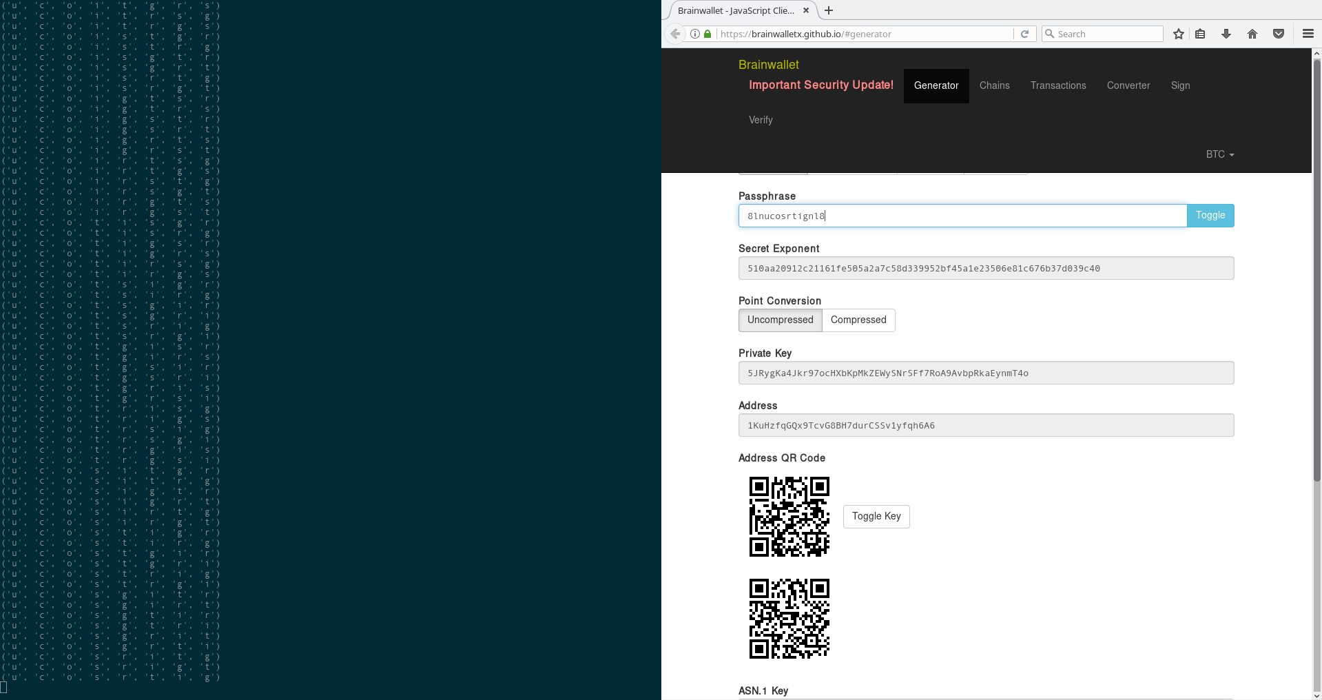Select Uncompressed point conversion
This screenshot has height=700, width=1322.
point(780,320)
